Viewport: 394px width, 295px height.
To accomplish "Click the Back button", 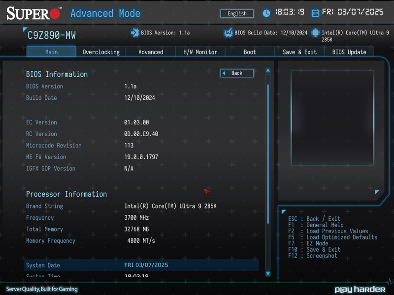I will click(x=237, y=73).
